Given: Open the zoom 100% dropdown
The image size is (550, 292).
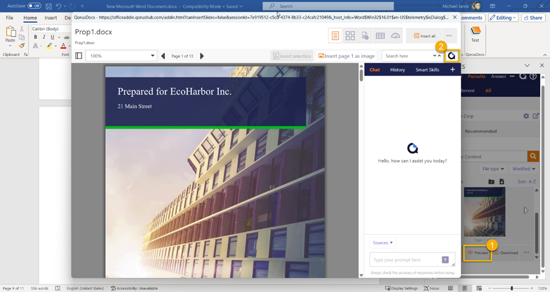Looking at the screenshot, I should click(152, 56).
